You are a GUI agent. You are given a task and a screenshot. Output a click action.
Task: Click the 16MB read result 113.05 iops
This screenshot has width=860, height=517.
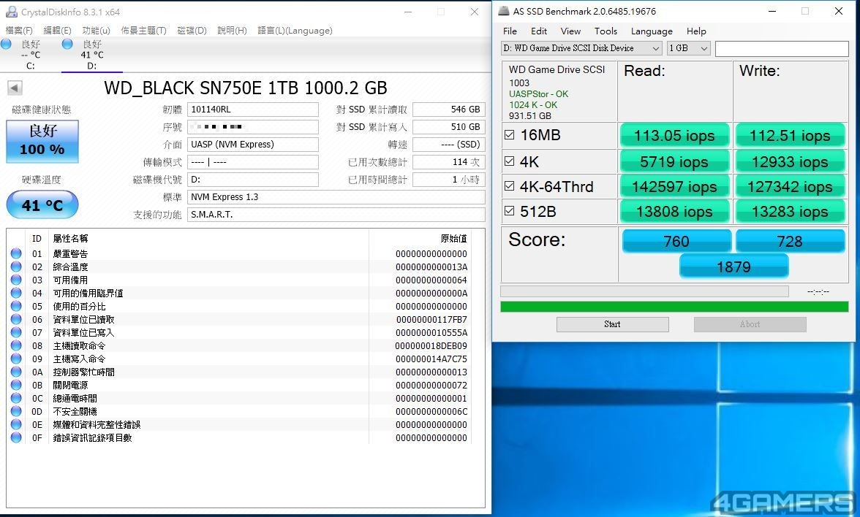tap(674, 135)
